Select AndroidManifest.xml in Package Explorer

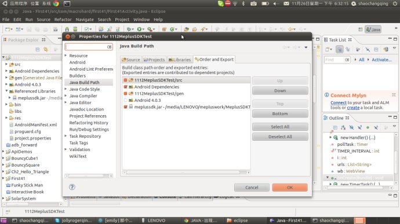[x=36, y=124]
